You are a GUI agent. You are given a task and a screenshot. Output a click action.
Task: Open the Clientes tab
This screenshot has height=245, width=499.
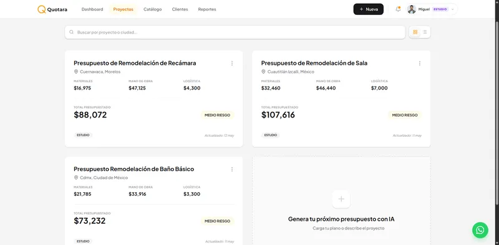pyautogui.click(x=180, y=9)
